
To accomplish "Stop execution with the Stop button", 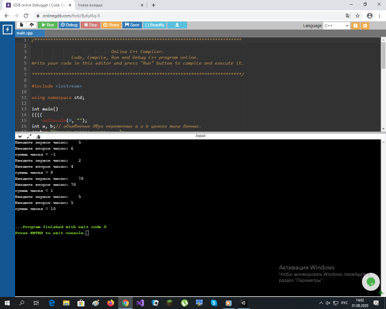I will [x=90, y=25].
